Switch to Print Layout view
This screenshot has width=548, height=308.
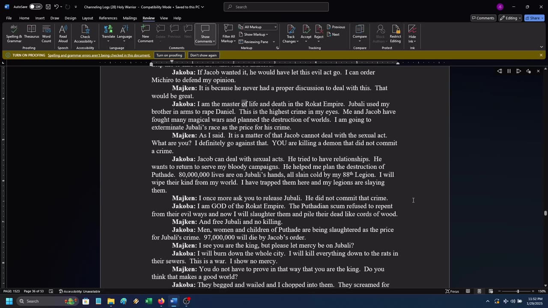pos(479,291)
